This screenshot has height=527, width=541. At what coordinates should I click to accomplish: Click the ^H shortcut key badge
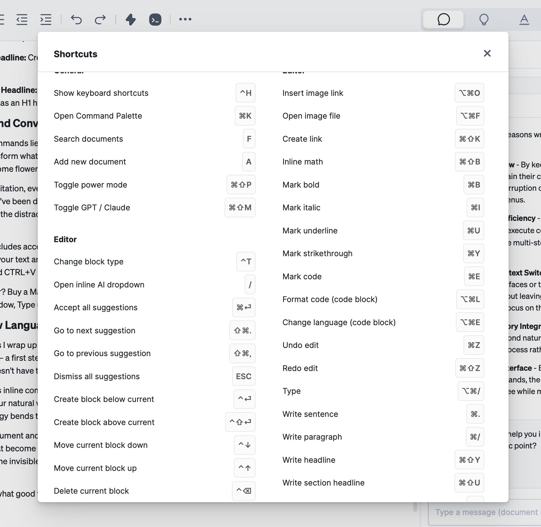246,93
